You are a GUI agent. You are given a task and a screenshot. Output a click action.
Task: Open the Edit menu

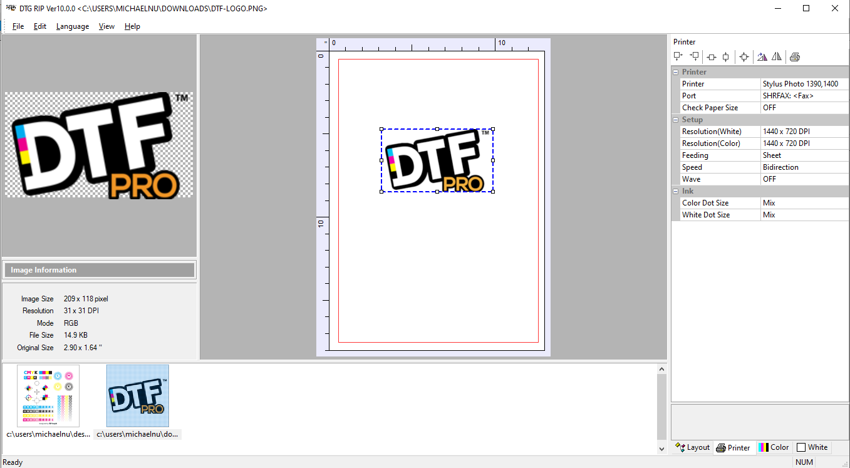[40, 26]
